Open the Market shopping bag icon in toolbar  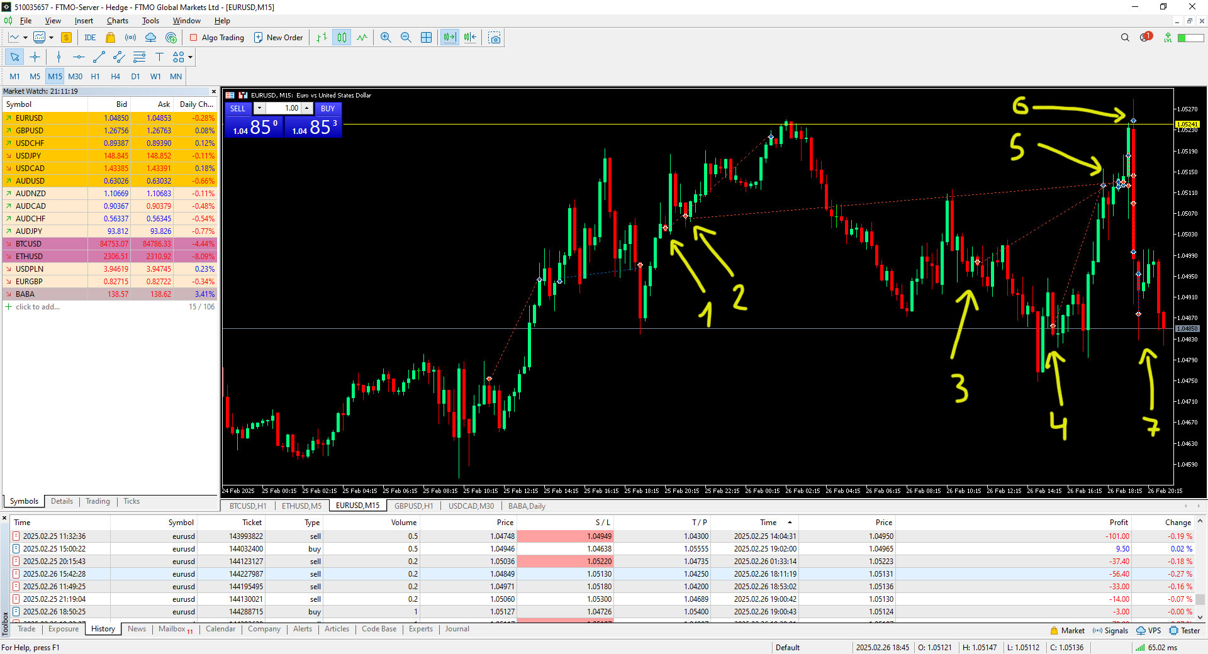coord(110,38)
